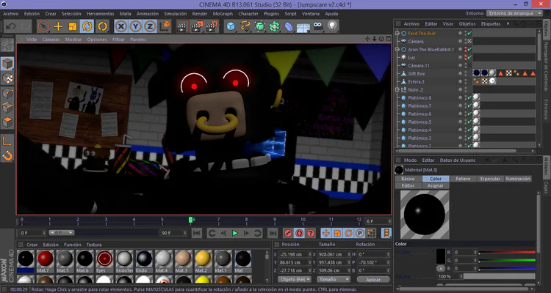Click the 6 F current frame field
This screenshot has height=293, width=551.
pyautogui.click(x=378, y=221)
